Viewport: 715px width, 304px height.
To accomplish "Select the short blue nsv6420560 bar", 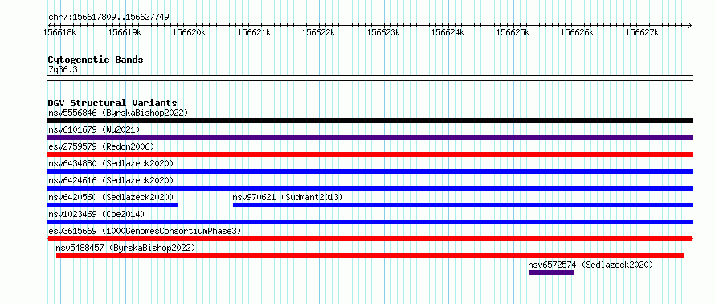I will [x=112, y=205].
